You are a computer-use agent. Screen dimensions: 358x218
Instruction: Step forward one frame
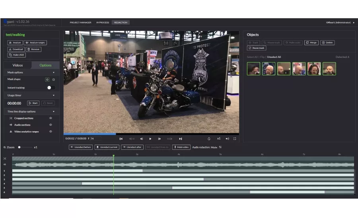pos(160,139)
